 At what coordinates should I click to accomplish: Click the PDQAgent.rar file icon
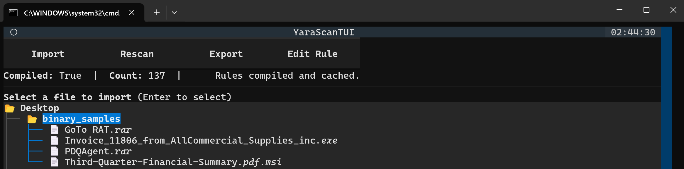55,151
